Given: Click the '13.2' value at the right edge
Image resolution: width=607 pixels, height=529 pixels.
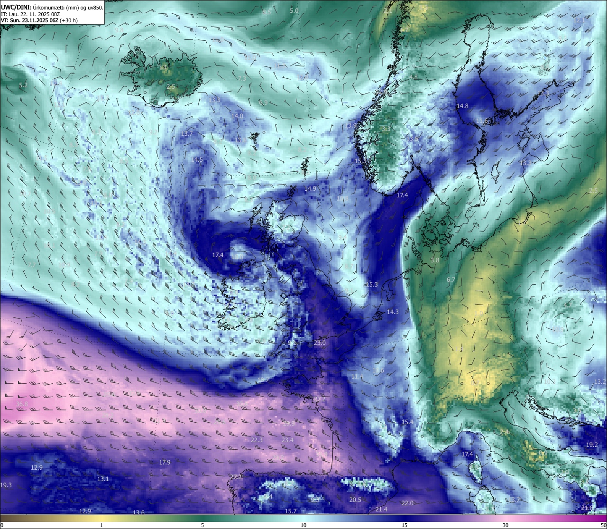Looking at the screenshot, I should (600, 382).
